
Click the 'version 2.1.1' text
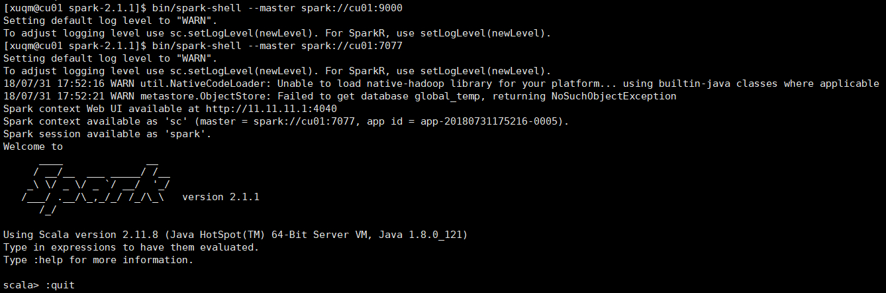221,197
